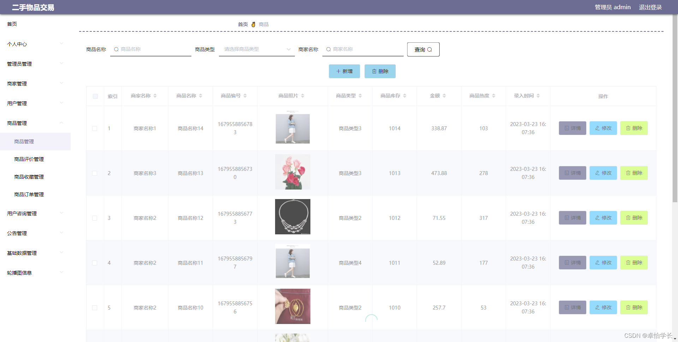The width and height of the screenshot is (678, 342).
Task: Expand 用户管理 sidebar menu
Action: click(x=35, y=103)
